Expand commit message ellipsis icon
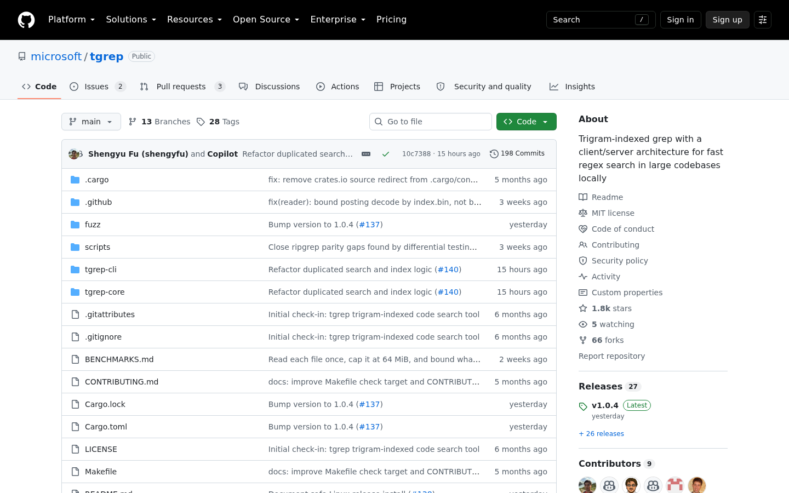 point(366,154)
